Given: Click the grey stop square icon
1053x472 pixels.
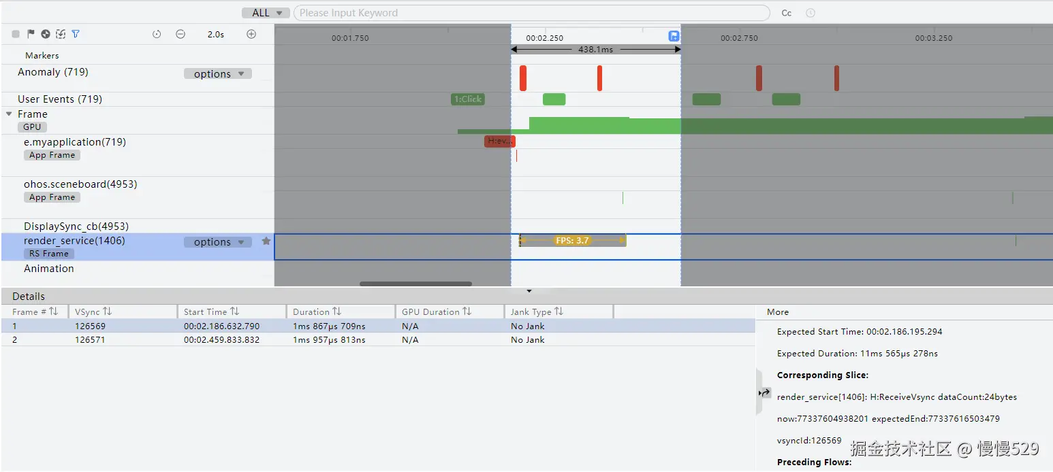Looking at the screenshot, I should tap(16, 34).
